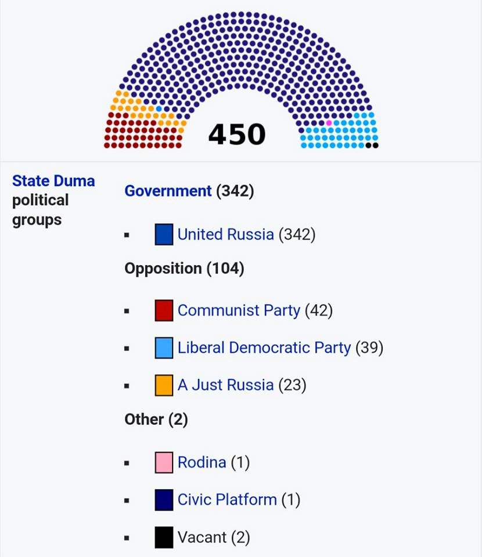Click the Opposition (104) heading
Screen dimensions: 482x557
point(184,269)
